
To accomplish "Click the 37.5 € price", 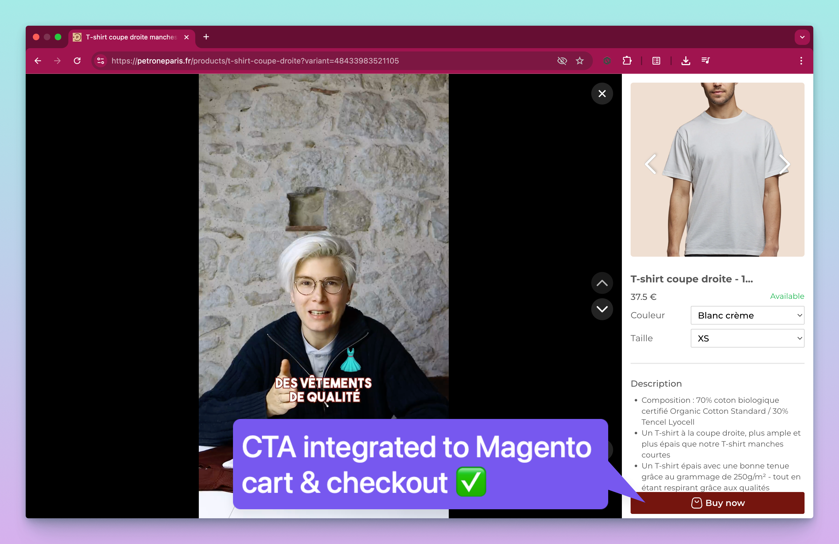I will pos(643,297).
